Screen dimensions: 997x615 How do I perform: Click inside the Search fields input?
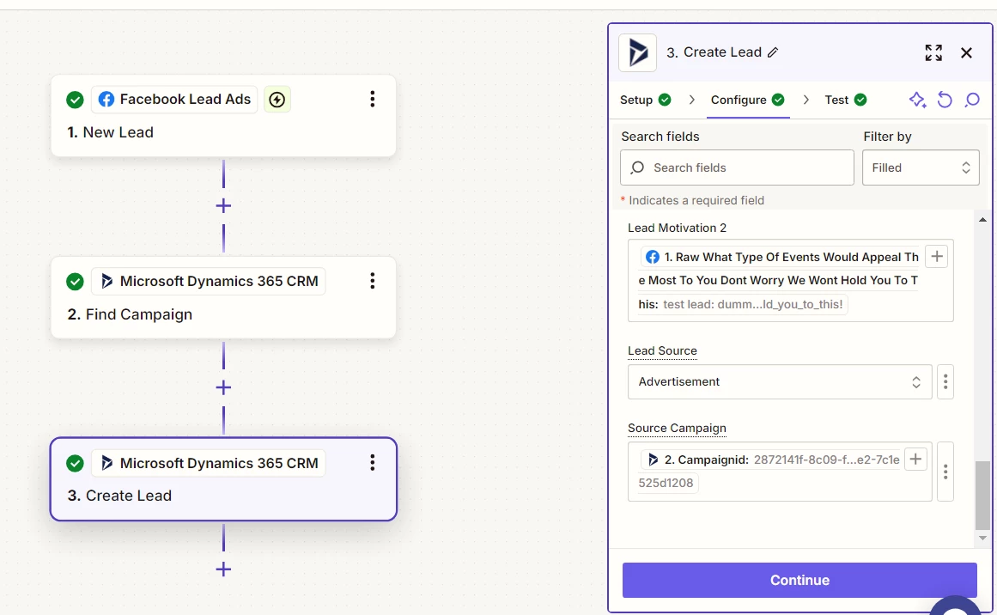pyautogui.click(x=737, y=167)
